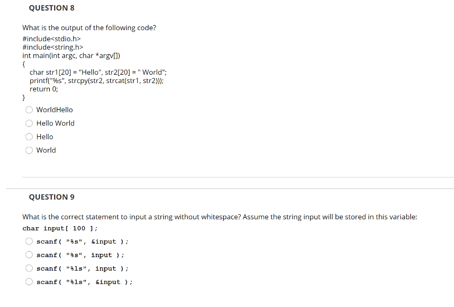Viewport: 454px width, 307px height.
Task: Click the QUESTION 9 heading
Action: 51,197
